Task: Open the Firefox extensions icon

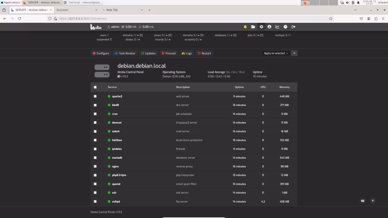Action: [x=376, y=18]
